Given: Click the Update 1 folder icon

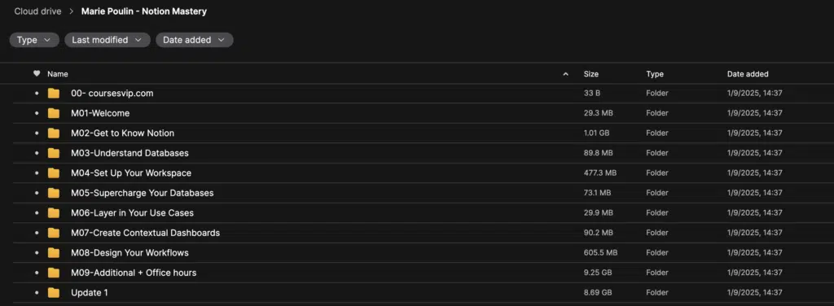Looking at the screenshot, I should point(54,293).
